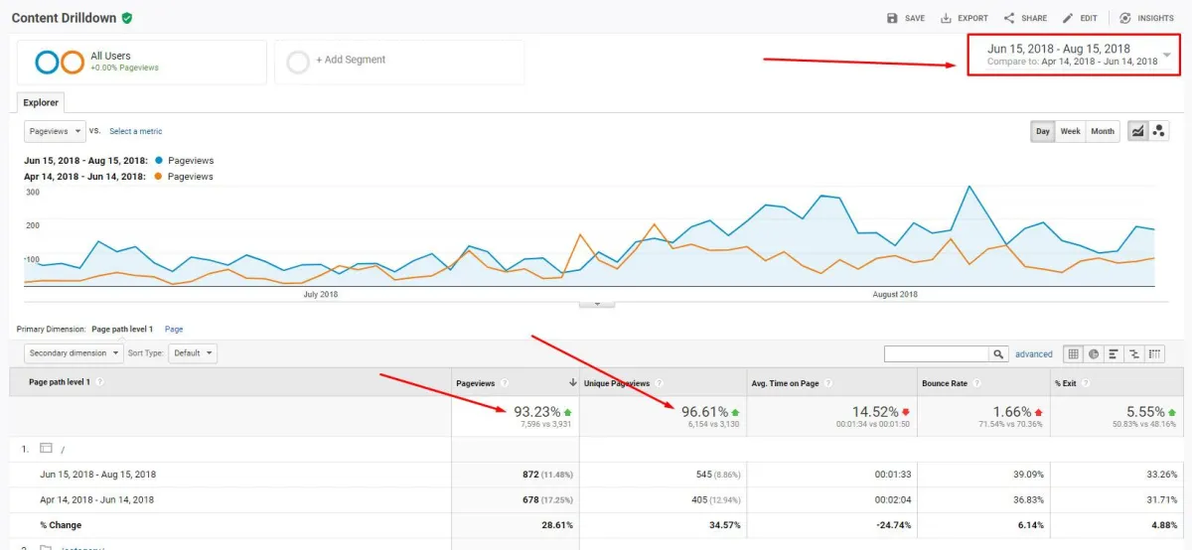Click the Content Drilldown title
The width and height of the screenshot is (1192, 550).
[x=64, y=18]
